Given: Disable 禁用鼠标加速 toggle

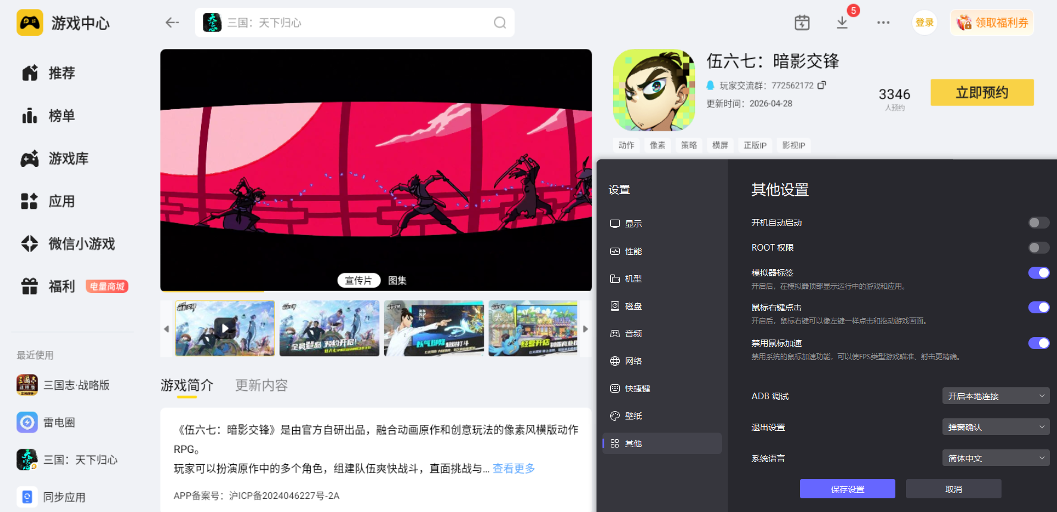Looking at the screenshot, I should point(1039,343).
